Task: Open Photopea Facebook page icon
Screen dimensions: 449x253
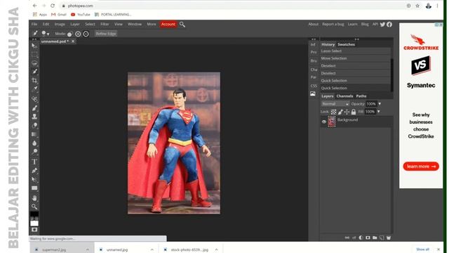Action: click(389, 25)
